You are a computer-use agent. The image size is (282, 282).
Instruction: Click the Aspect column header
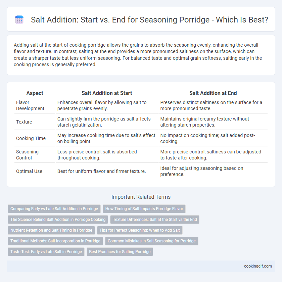(x=35, y=93)
